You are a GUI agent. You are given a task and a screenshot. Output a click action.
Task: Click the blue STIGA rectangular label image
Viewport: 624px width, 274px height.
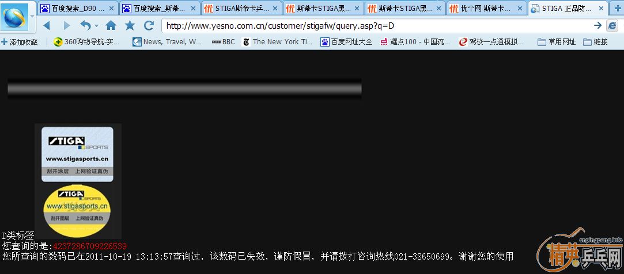(x=77, y=154)
